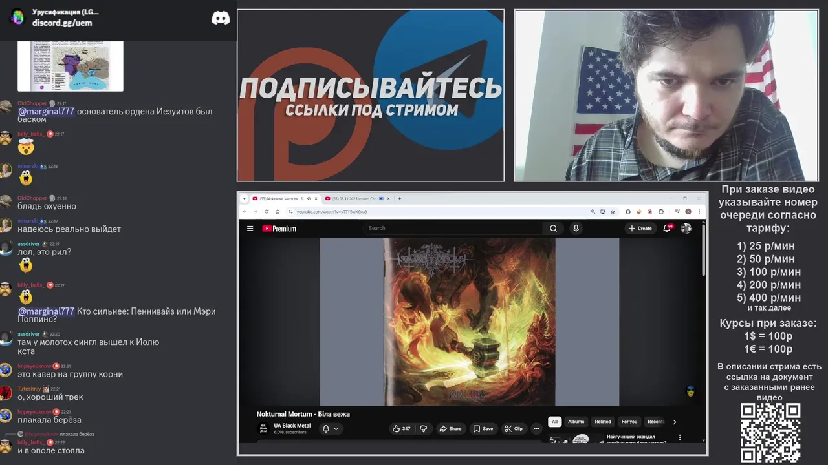
Task: Select the All filter chip
Action: tap(554, 422)
